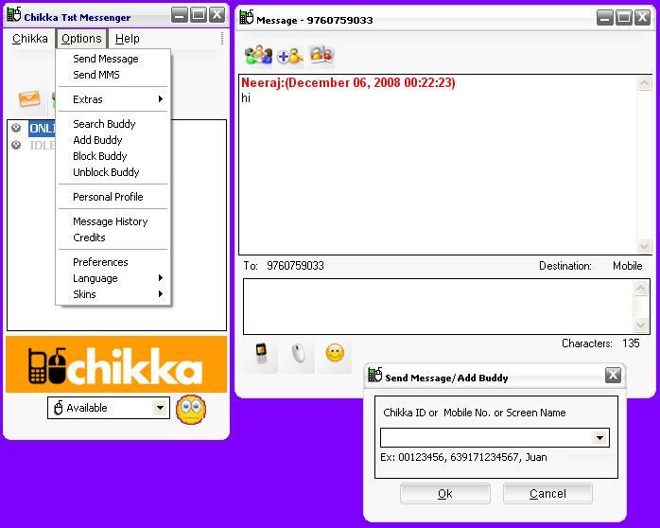Select the computer mouse destination icon
The image size is (660, 528).
[x=299, y=353]
